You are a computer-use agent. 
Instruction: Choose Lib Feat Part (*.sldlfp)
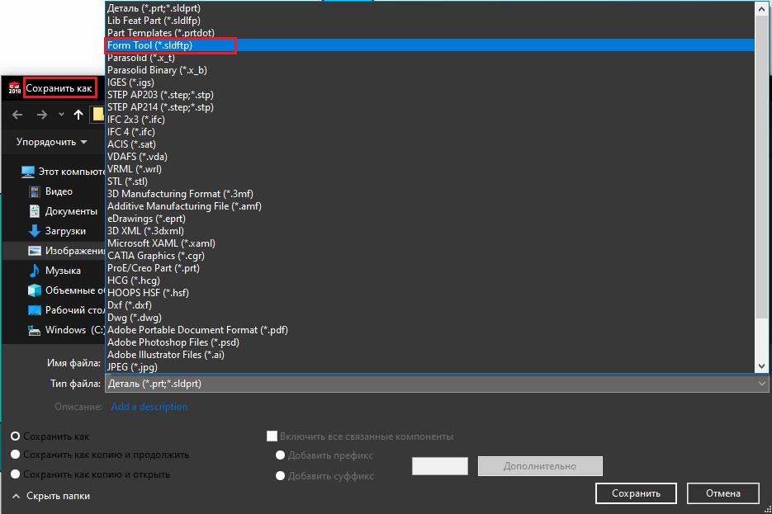coord(430,20)
